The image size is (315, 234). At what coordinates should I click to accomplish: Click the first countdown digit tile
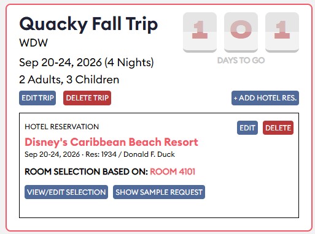(200, 32)
